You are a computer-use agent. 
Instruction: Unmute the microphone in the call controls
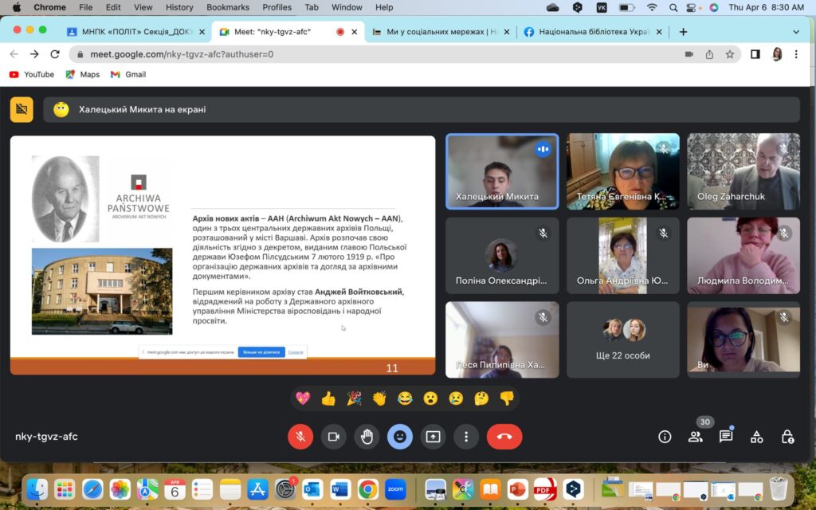click(300, 437)
